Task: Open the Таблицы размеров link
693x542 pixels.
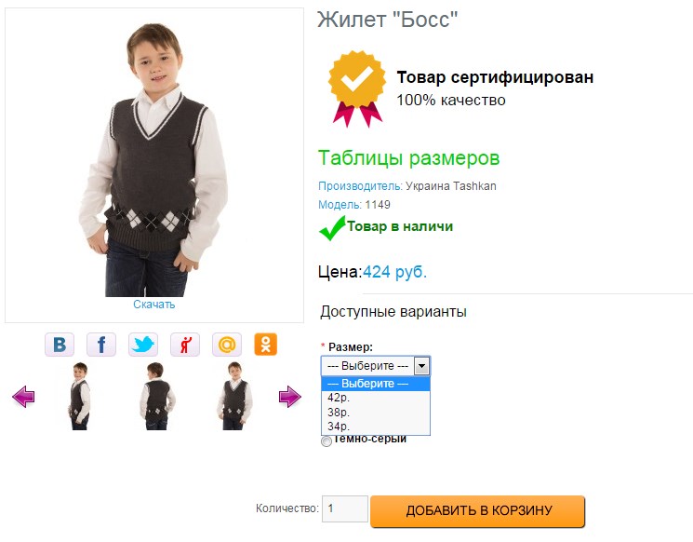Action: (x=408, y=158)
